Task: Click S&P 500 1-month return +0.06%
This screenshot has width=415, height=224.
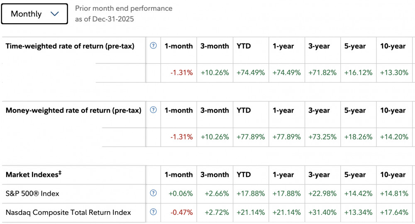Action: 181,193
